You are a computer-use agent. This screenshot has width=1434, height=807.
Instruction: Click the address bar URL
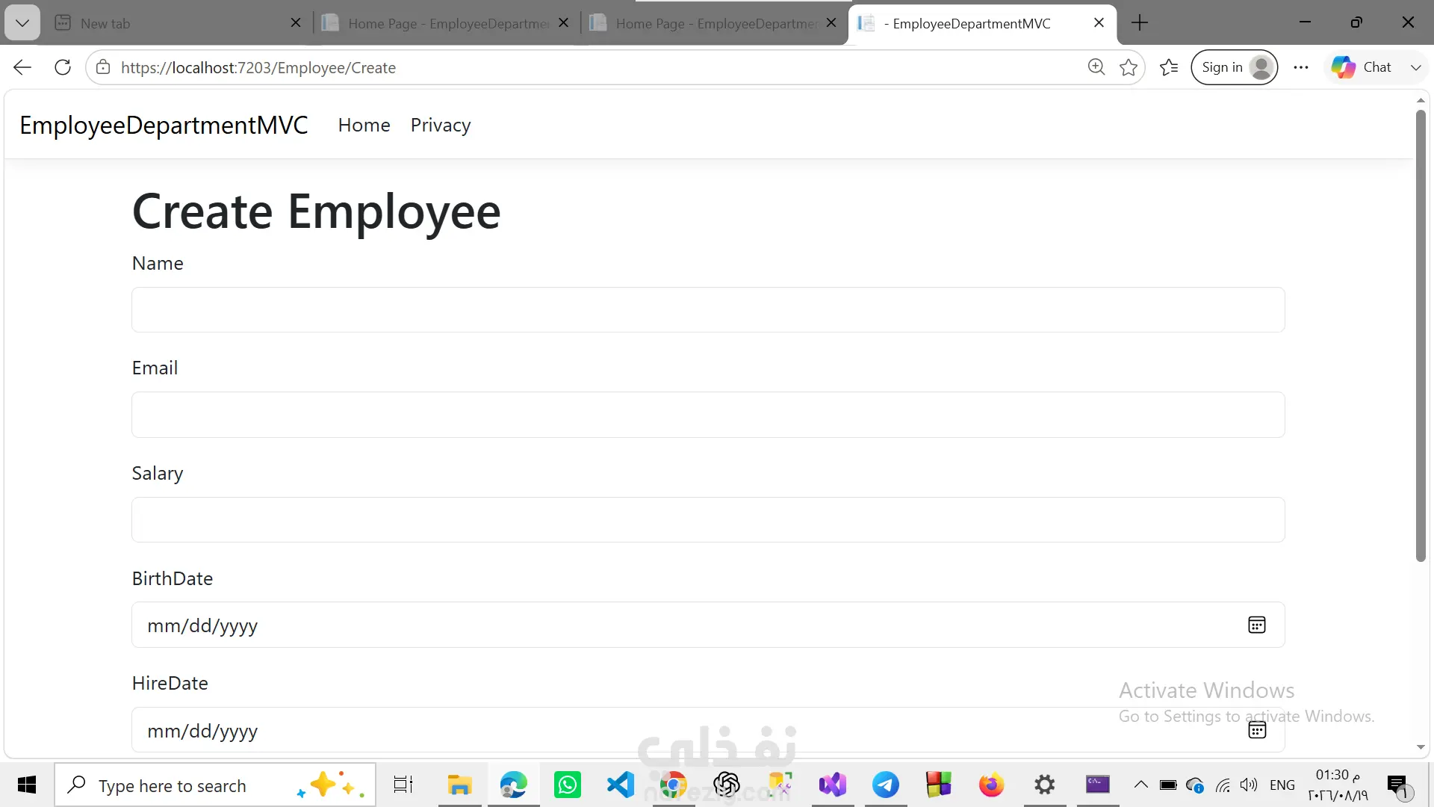258,67
